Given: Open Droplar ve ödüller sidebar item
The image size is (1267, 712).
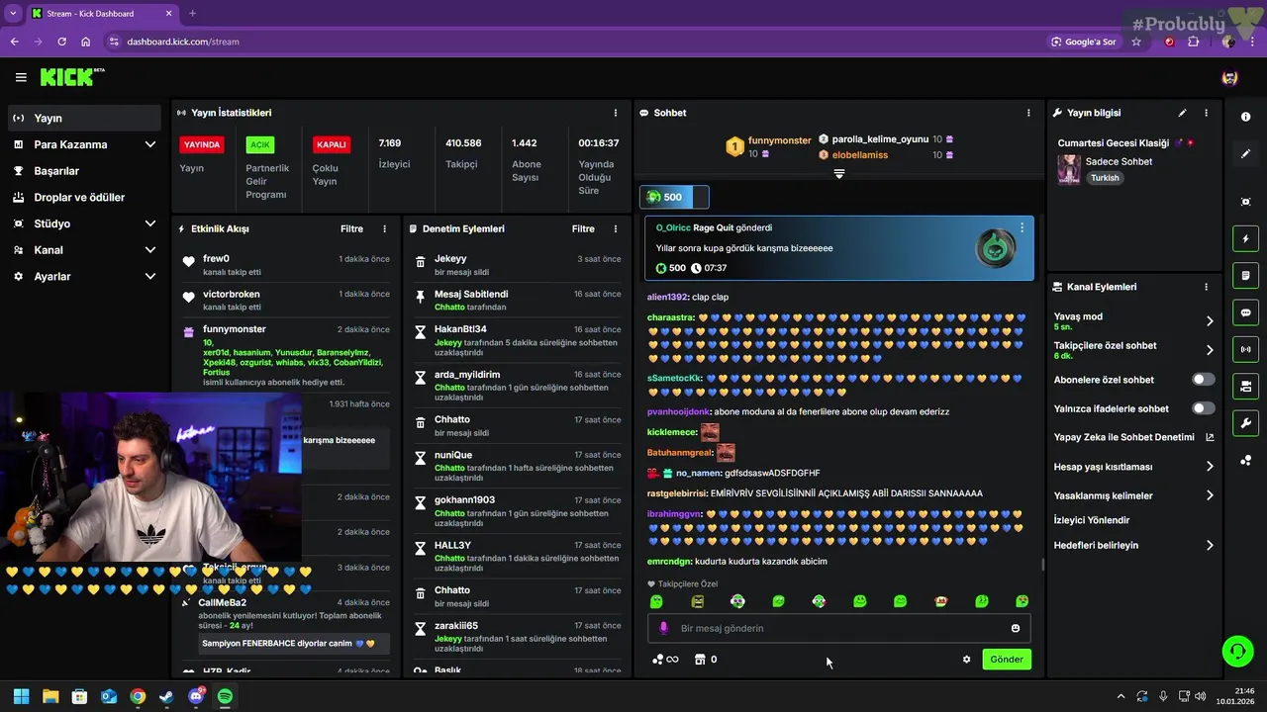Looking at the screenshot, I should 84,197.
